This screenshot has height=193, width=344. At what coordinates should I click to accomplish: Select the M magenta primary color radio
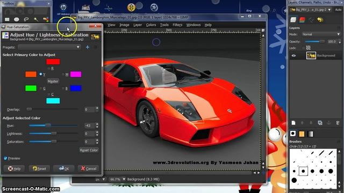63,75
